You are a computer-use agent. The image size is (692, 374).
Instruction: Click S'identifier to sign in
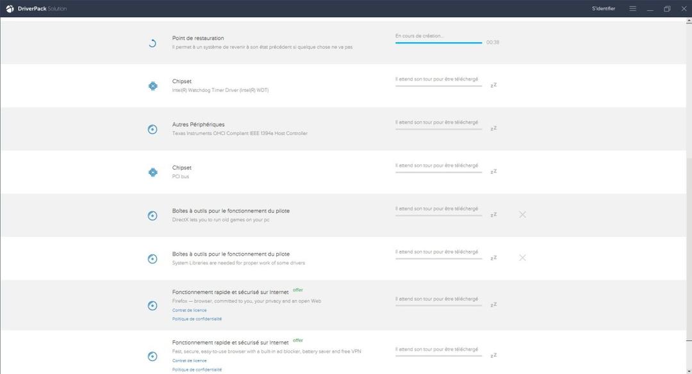point(603,9)
